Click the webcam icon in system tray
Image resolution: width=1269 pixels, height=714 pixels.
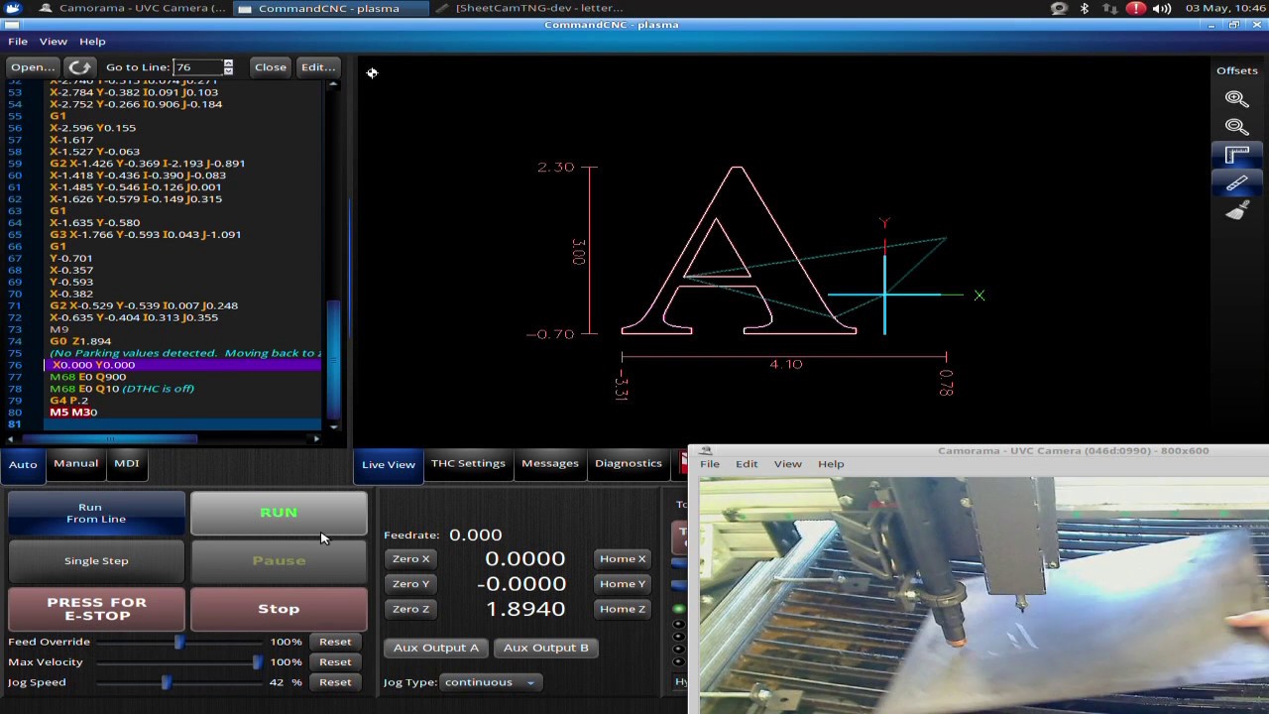(x=1059, y=8)
